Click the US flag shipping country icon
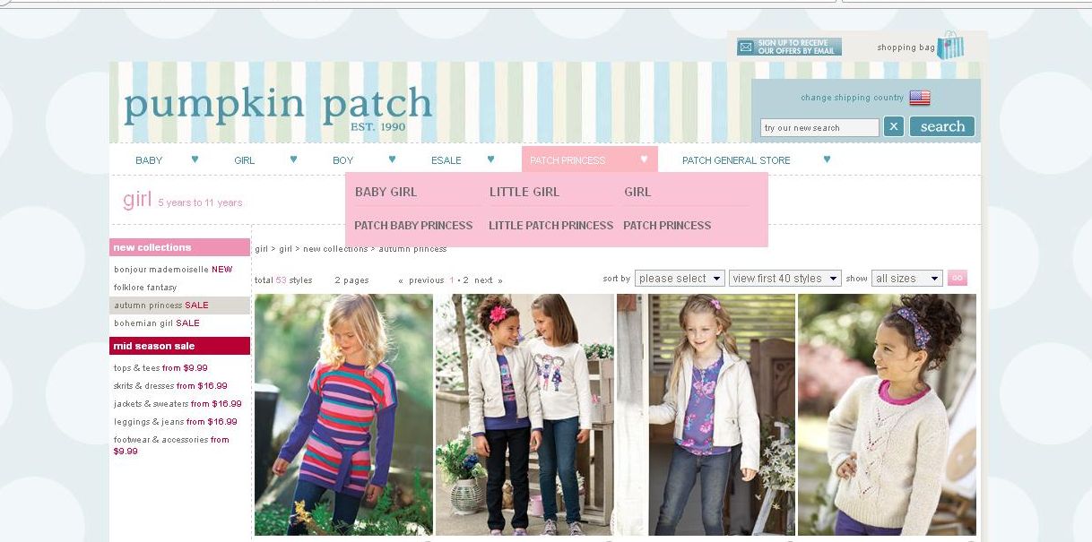This screenshot has height=542, width=1092. tap(919, 98)
